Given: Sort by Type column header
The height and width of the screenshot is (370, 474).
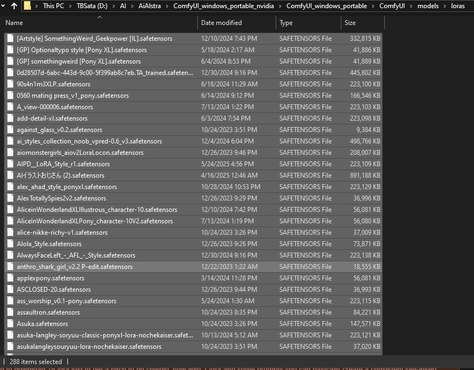Looking at the screenshot, I should pos(286,23).
